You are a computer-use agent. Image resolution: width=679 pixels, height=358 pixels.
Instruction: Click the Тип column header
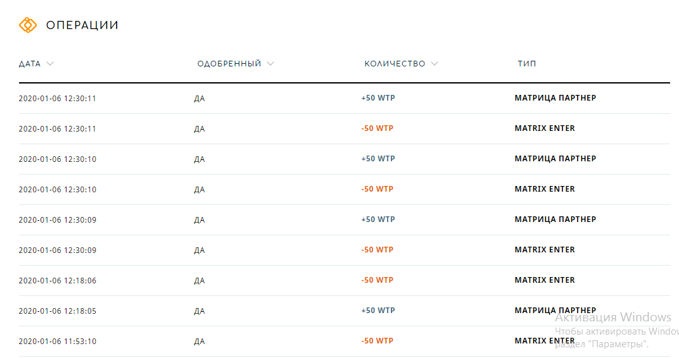(x=526, y=63)
